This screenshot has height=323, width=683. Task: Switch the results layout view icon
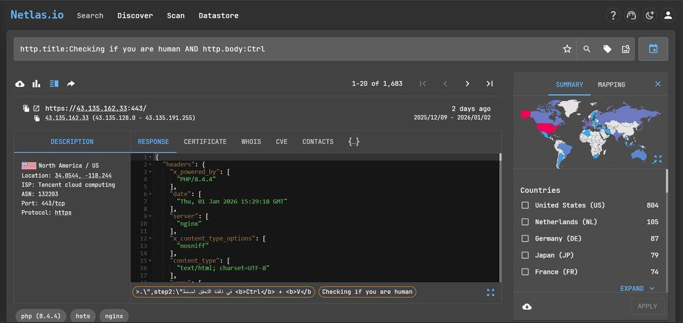tap(54, 84)
